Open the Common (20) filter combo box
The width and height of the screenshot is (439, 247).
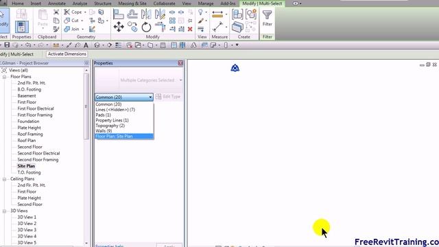click(x=124, y=97)
